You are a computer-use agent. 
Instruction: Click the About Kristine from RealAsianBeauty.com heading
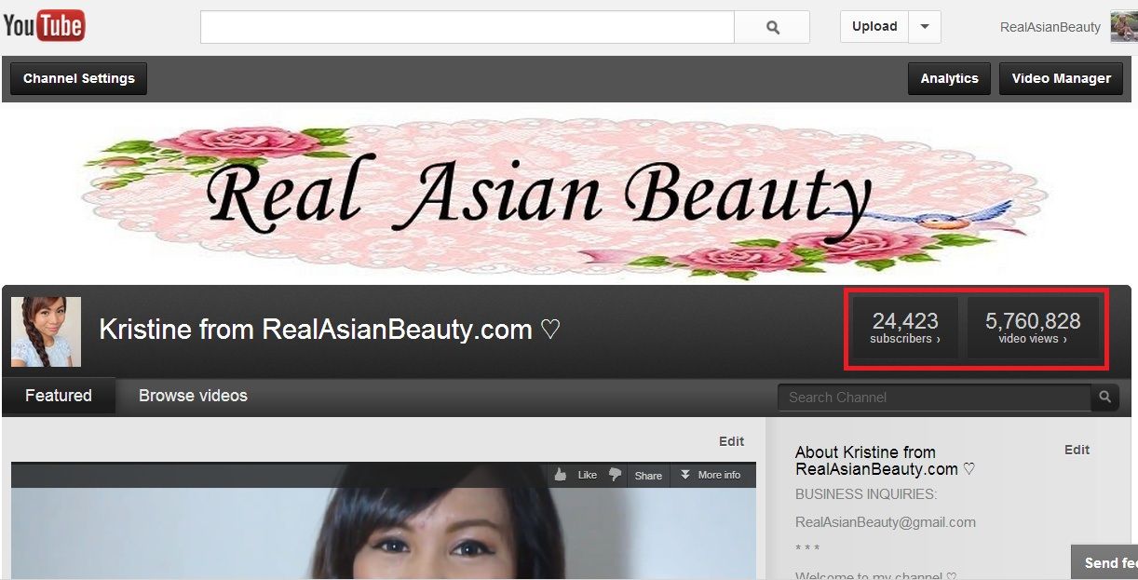coord(885,461)
